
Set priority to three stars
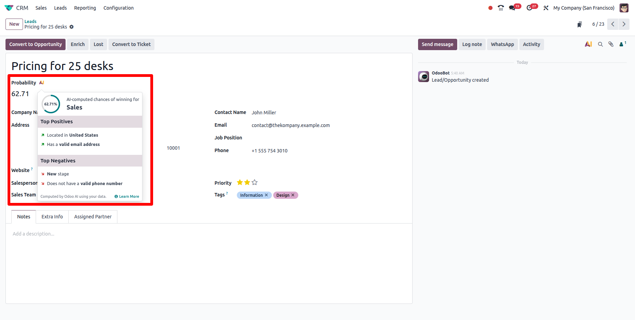click(x=254, y=183)
